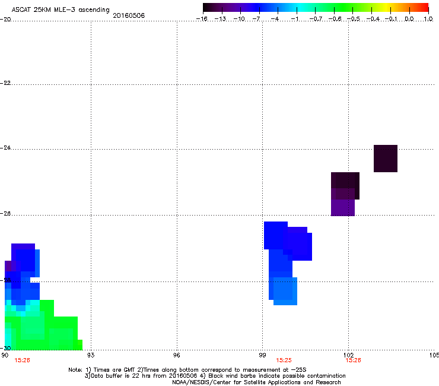The image size is (439, 386).
Task: Click the purple data block just above latitude -26
Action: [x=343, y=207]
